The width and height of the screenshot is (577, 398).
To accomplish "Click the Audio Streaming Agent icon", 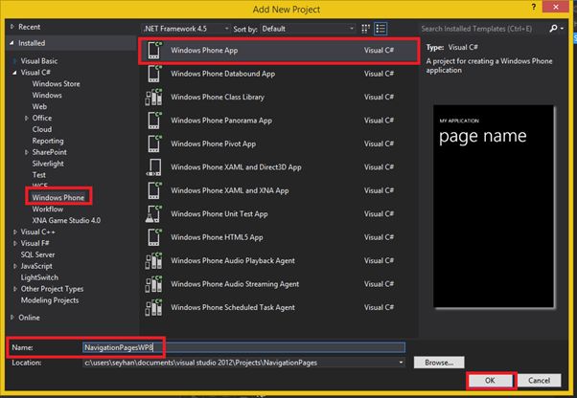I will pyautogui.click(x=153, y=284).
